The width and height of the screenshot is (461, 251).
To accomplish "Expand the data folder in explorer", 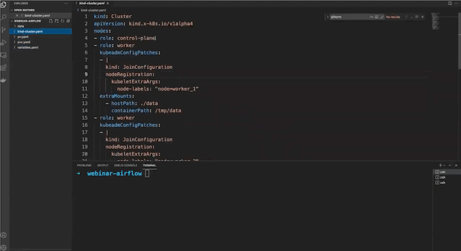I will [21, 26].
